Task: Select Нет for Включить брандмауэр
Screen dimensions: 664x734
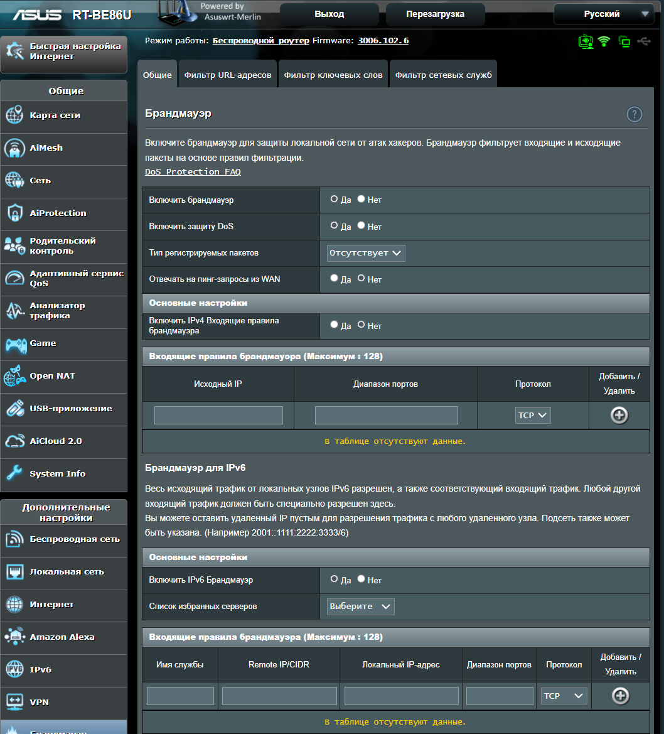Action: coord(361,199)
